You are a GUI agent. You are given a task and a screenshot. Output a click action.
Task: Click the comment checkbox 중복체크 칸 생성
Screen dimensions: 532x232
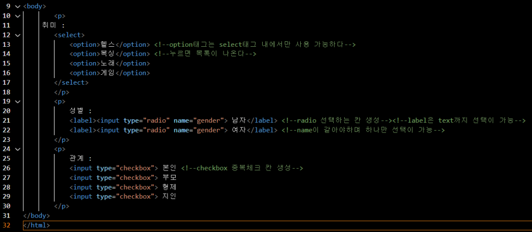pos(242,168)
